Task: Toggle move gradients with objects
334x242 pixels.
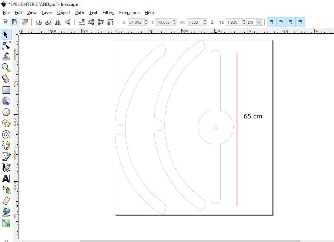Action: (x=290, y=22)
